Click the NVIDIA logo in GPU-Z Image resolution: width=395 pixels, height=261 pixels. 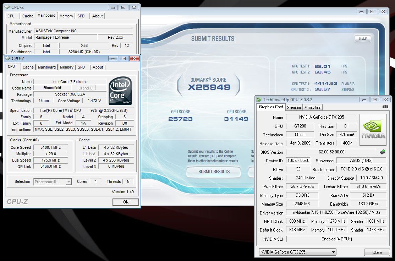pyautogui.click(x=373, y=130)
